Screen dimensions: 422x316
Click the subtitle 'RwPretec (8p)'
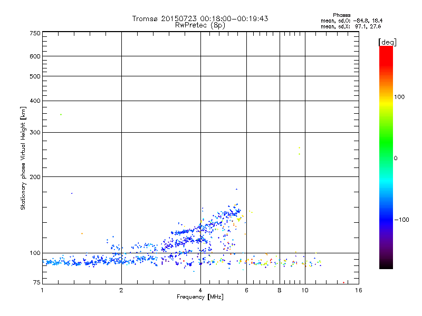pos(200,25)
